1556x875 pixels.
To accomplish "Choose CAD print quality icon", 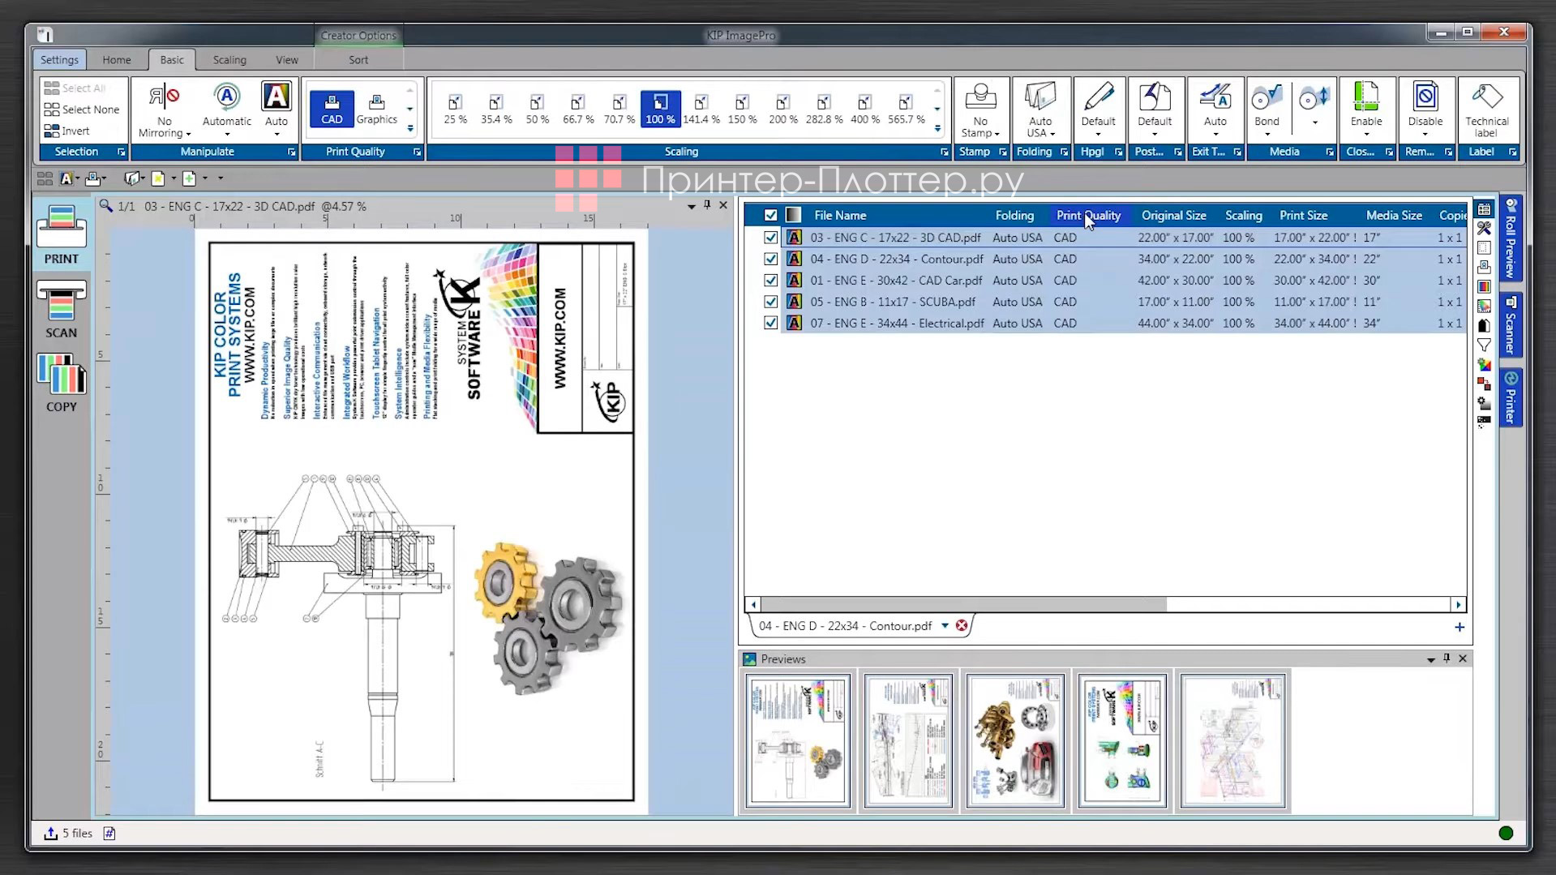I will 332,109.
